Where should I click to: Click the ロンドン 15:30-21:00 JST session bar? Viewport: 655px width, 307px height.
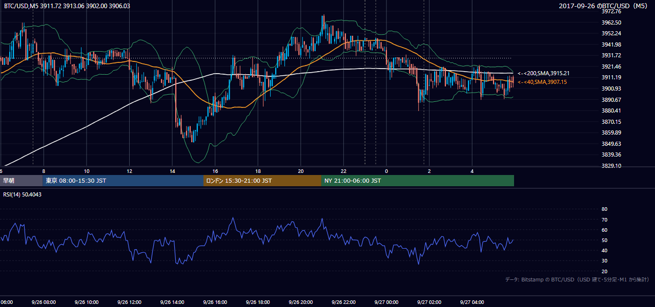(x=262, y=181)
